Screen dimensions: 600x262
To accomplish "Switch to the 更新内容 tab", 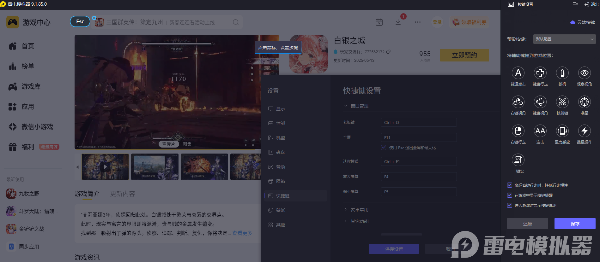I will [x=123, y=194].
